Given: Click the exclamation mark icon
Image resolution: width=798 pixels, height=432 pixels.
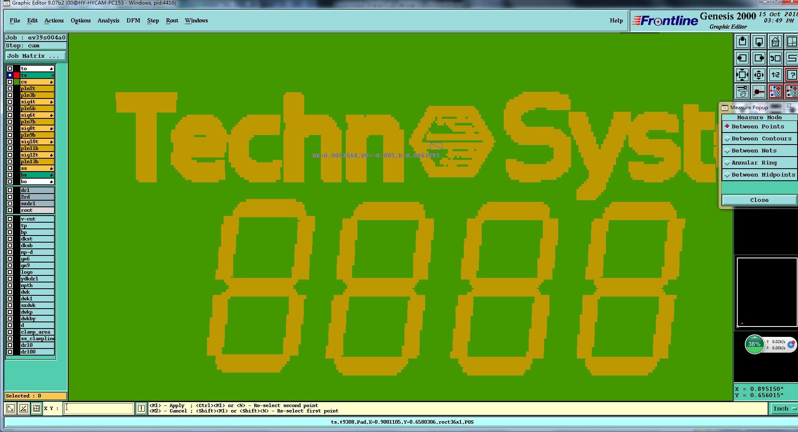Looking at the screenshot, I should tap(141, 408).
